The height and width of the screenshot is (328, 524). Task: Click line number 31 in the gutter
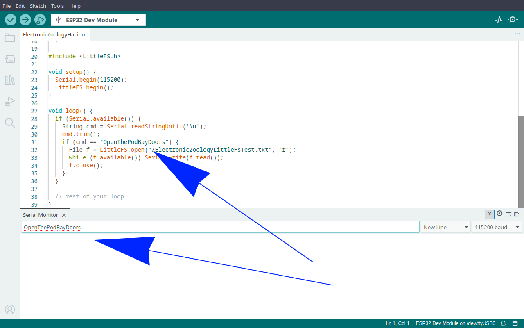pos(34,142)
